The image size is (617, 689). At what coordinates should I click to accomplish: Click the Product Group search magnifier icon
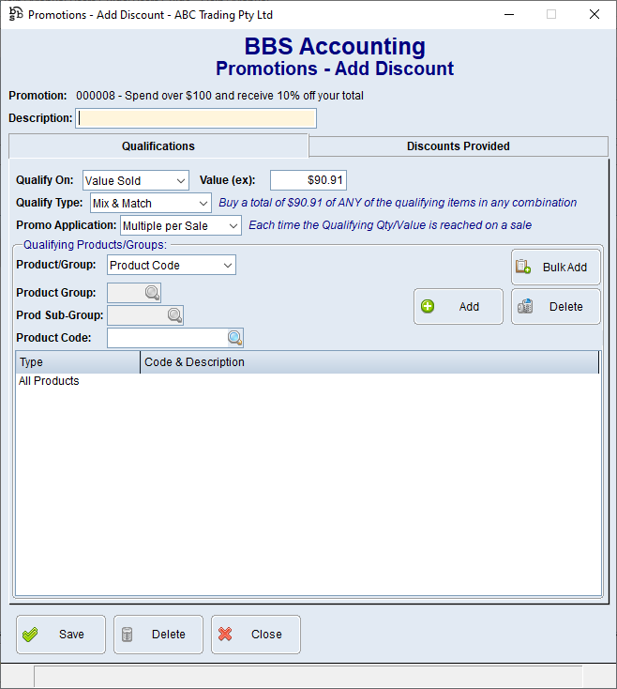coord(152,293)
